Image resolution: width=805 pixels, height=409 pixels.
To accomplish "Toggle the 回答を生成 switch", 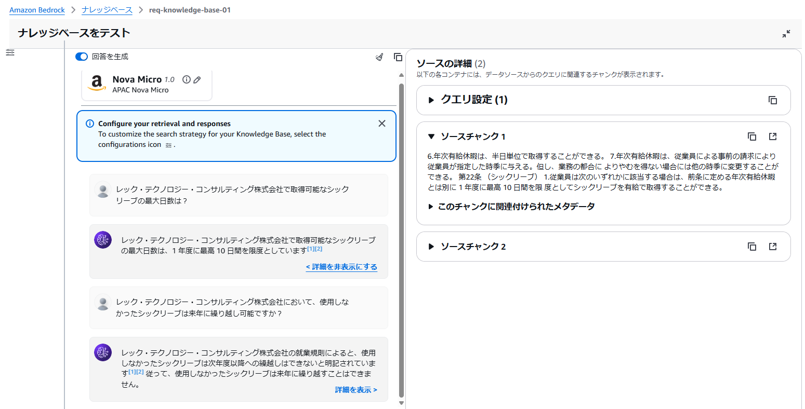I will (82, 57).
